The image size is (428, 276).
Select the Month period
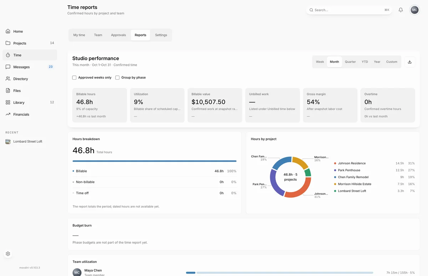pos(335,62)
